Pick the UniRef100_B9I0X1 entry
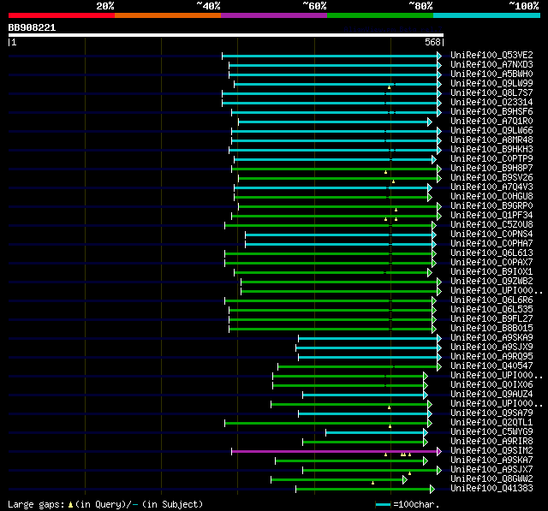Image resolution: width=548 pixels, height=511 pixels. pyautogui.click(x=491, y=272)
